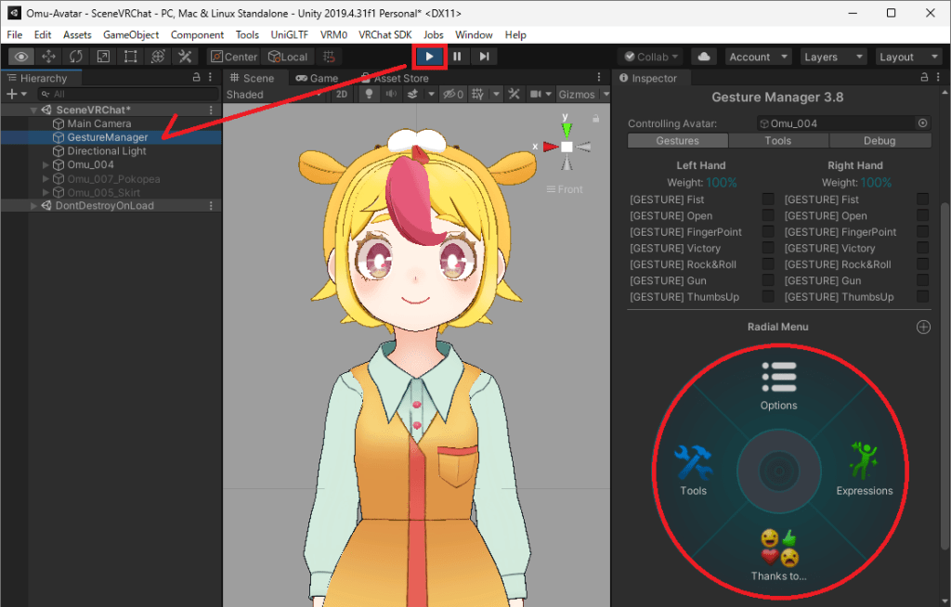Enable the left hand GESTURE Victory checkbox
951x607 pixels.
768,248
